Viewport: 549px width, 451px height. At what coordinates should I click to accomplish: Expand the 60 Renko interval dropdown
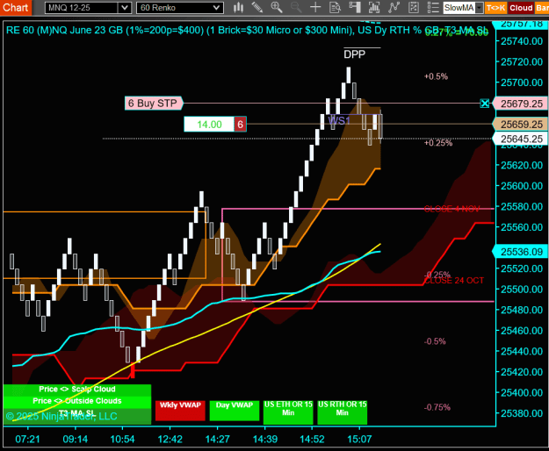coord(180,8)
